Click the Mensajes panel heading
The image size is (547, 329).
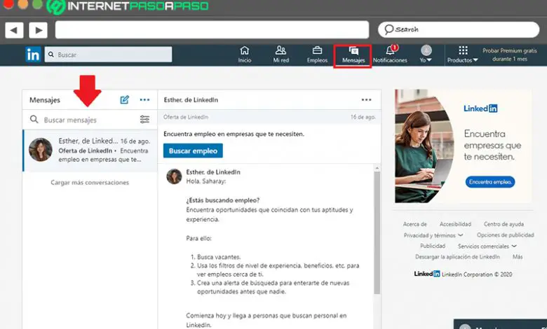pos(45,100)
